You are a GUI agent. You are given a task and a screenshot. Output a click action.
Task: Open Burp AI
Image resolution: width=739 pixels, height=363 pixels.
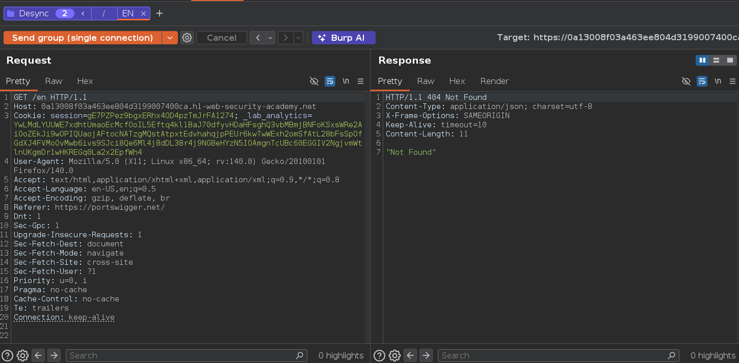344,38
